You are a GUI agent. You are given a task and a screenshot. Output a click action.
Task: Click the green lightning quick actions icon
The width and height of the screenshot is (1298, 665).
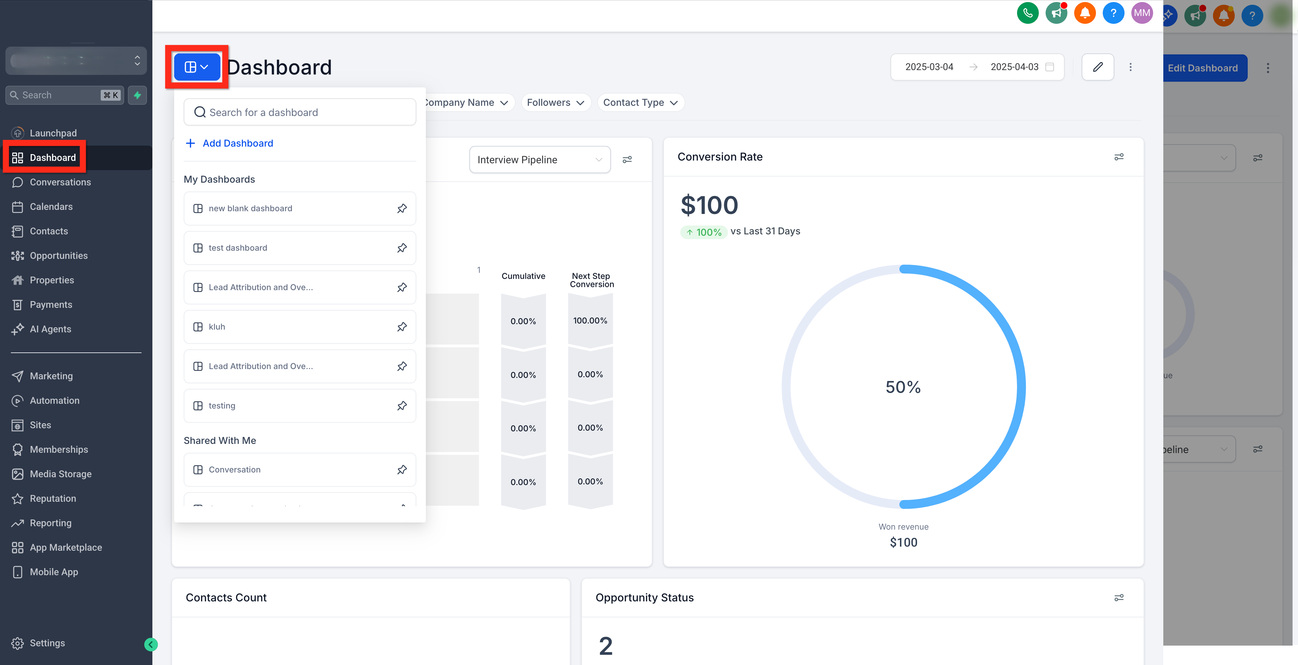pos(137,95)
